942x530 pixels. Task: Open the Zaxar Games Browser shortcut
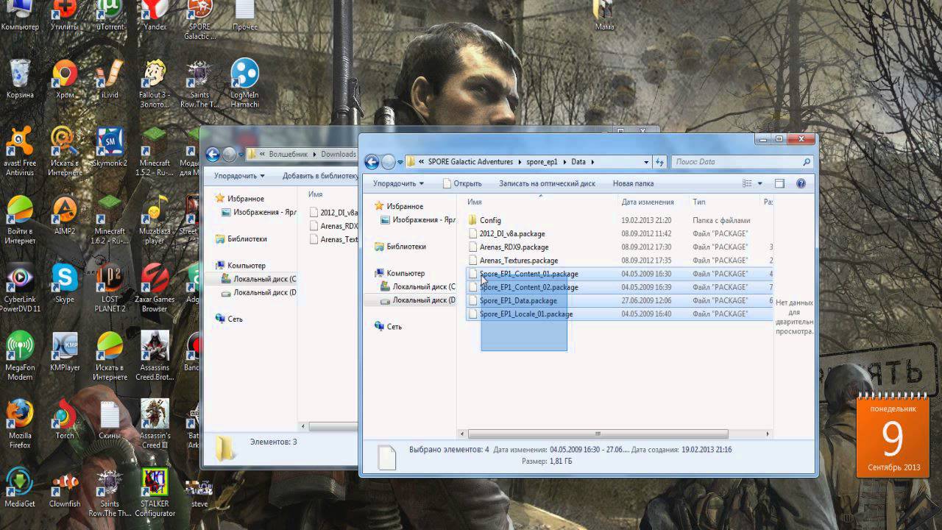(155, 288)
